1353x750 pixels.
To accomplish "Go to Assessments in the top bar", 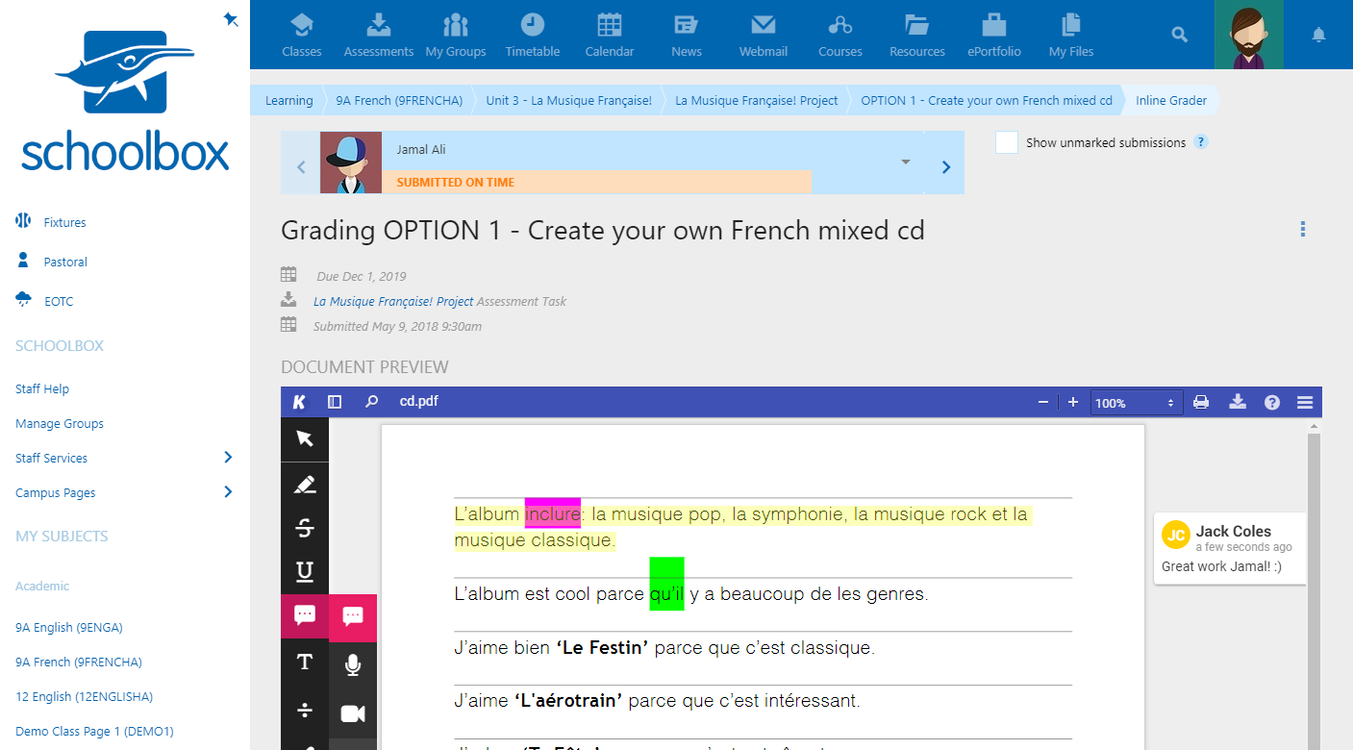I will point(379,35).
